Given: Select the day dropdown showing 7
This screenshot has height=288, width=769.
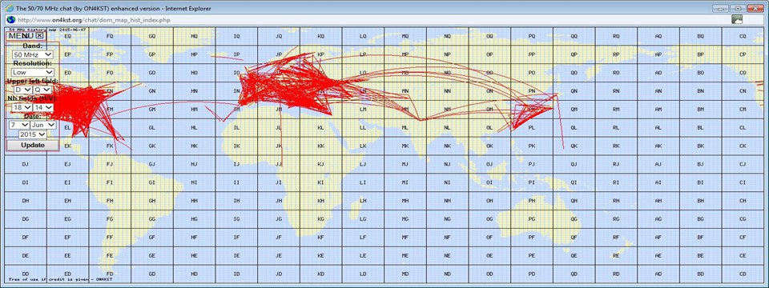Looking at the screenshot, I should click(x=18, y=125).
